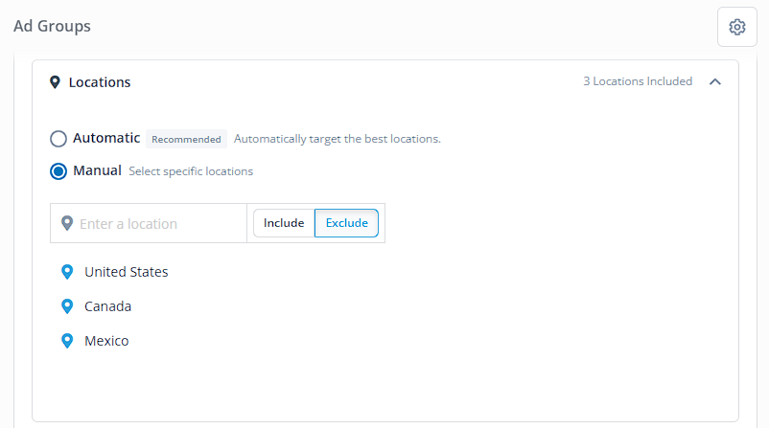The width and height of the screenshot is (769, 428).
Task: Click the Ad Groups heading
Action: (x=52, y=26)
